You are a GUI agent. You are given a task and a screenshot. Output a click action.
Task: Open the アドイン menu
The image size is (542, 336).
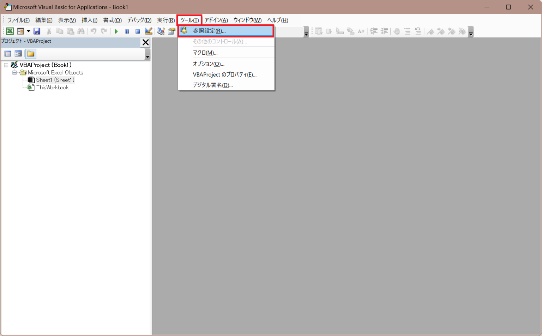216,20
